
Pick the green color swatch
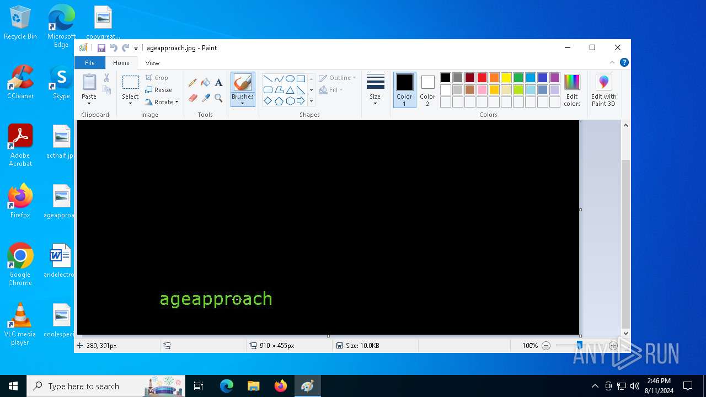[x=518, y=78]
